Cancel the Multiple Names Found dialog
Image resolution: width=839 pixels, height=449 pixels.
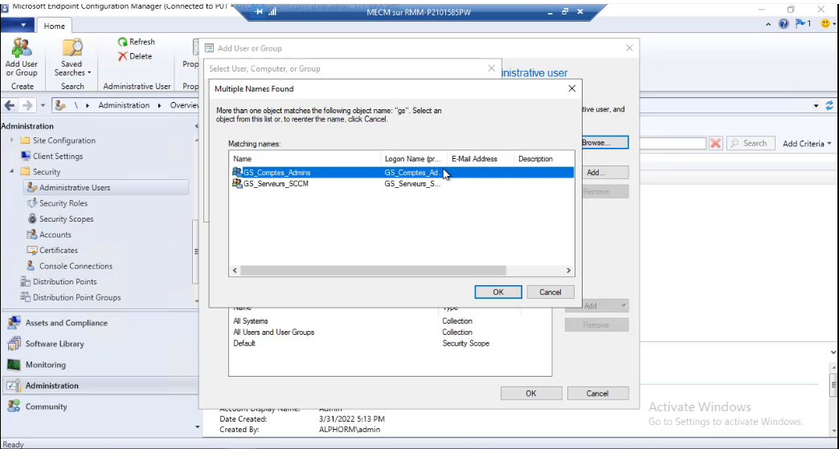click(x=550, y=292)
